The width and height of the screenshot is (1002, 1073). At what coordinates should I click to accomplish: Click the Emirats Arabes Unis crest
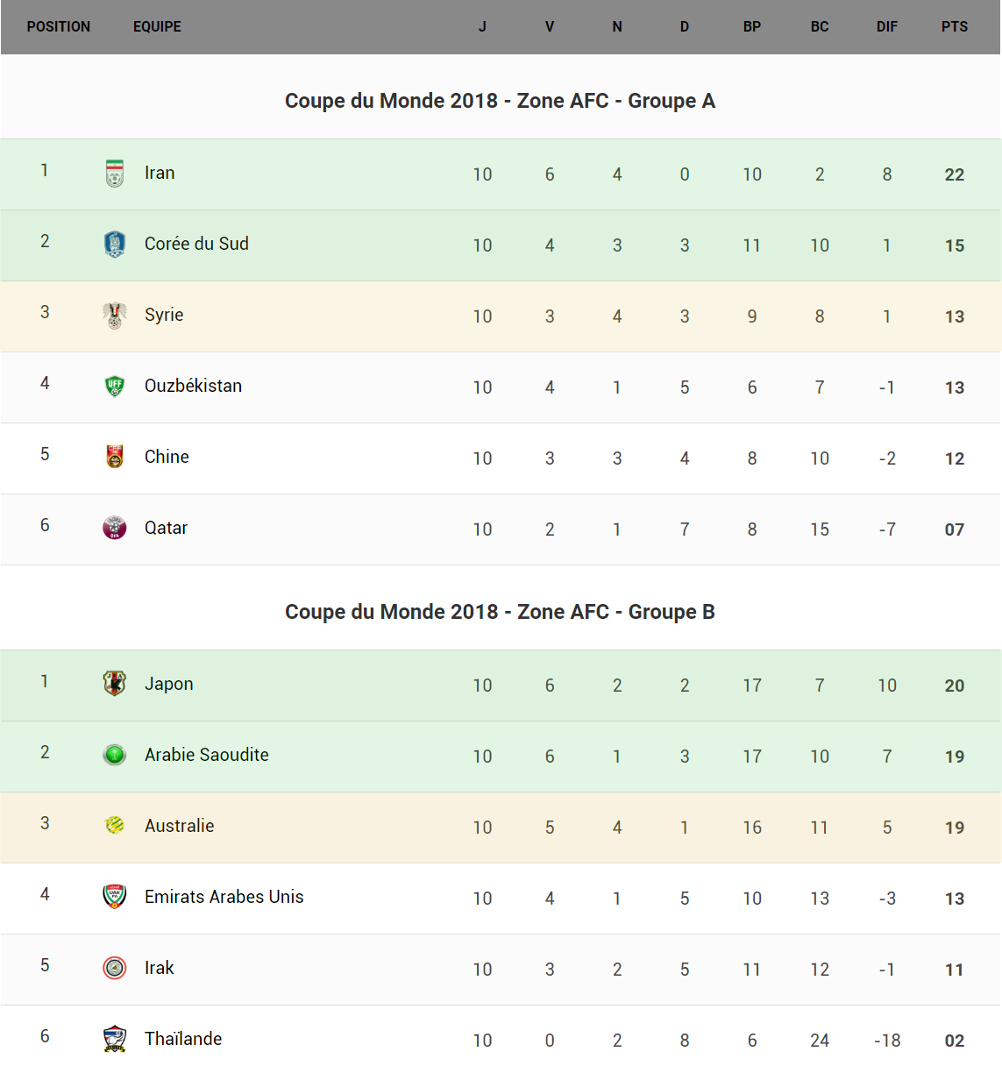point(115,897)
